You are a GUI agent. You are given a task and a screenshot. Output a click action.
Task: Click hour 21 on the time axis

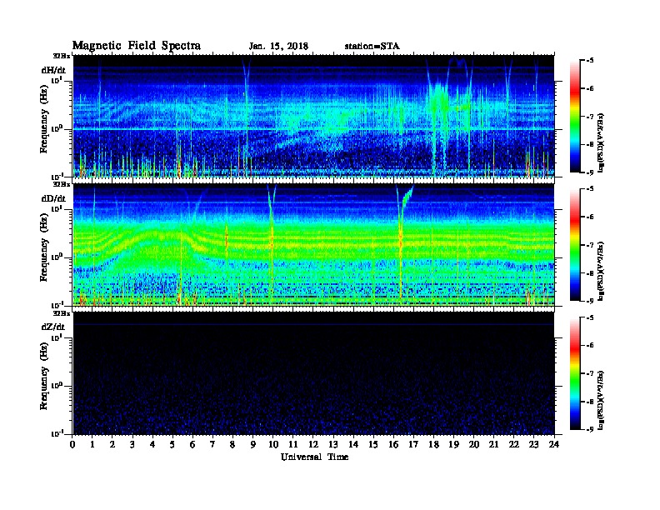tap(493, 444)
